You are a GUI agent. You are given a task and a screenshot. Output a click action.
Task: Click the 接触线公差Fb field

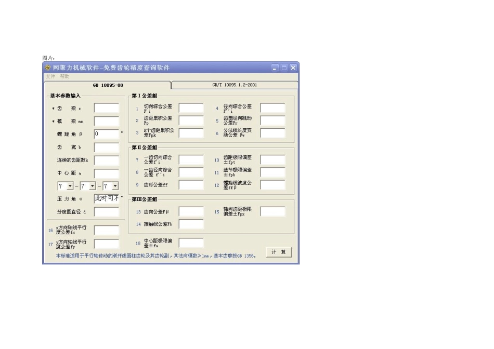click(x=191, y=224)
